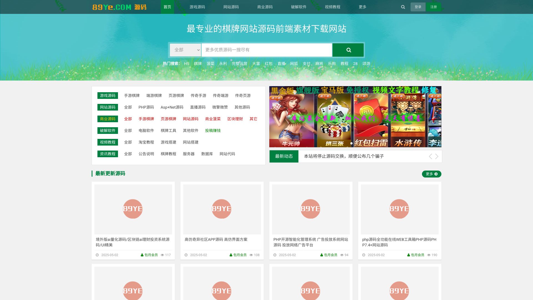Click the header search magnifier icon
The image size is (533, 300).
403,7
